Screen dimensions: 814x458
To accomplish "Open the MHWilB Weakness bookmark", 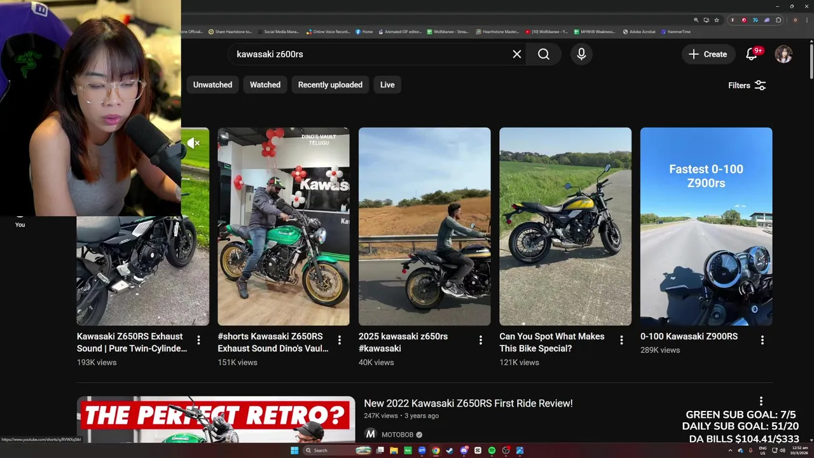I will (595, 32).
